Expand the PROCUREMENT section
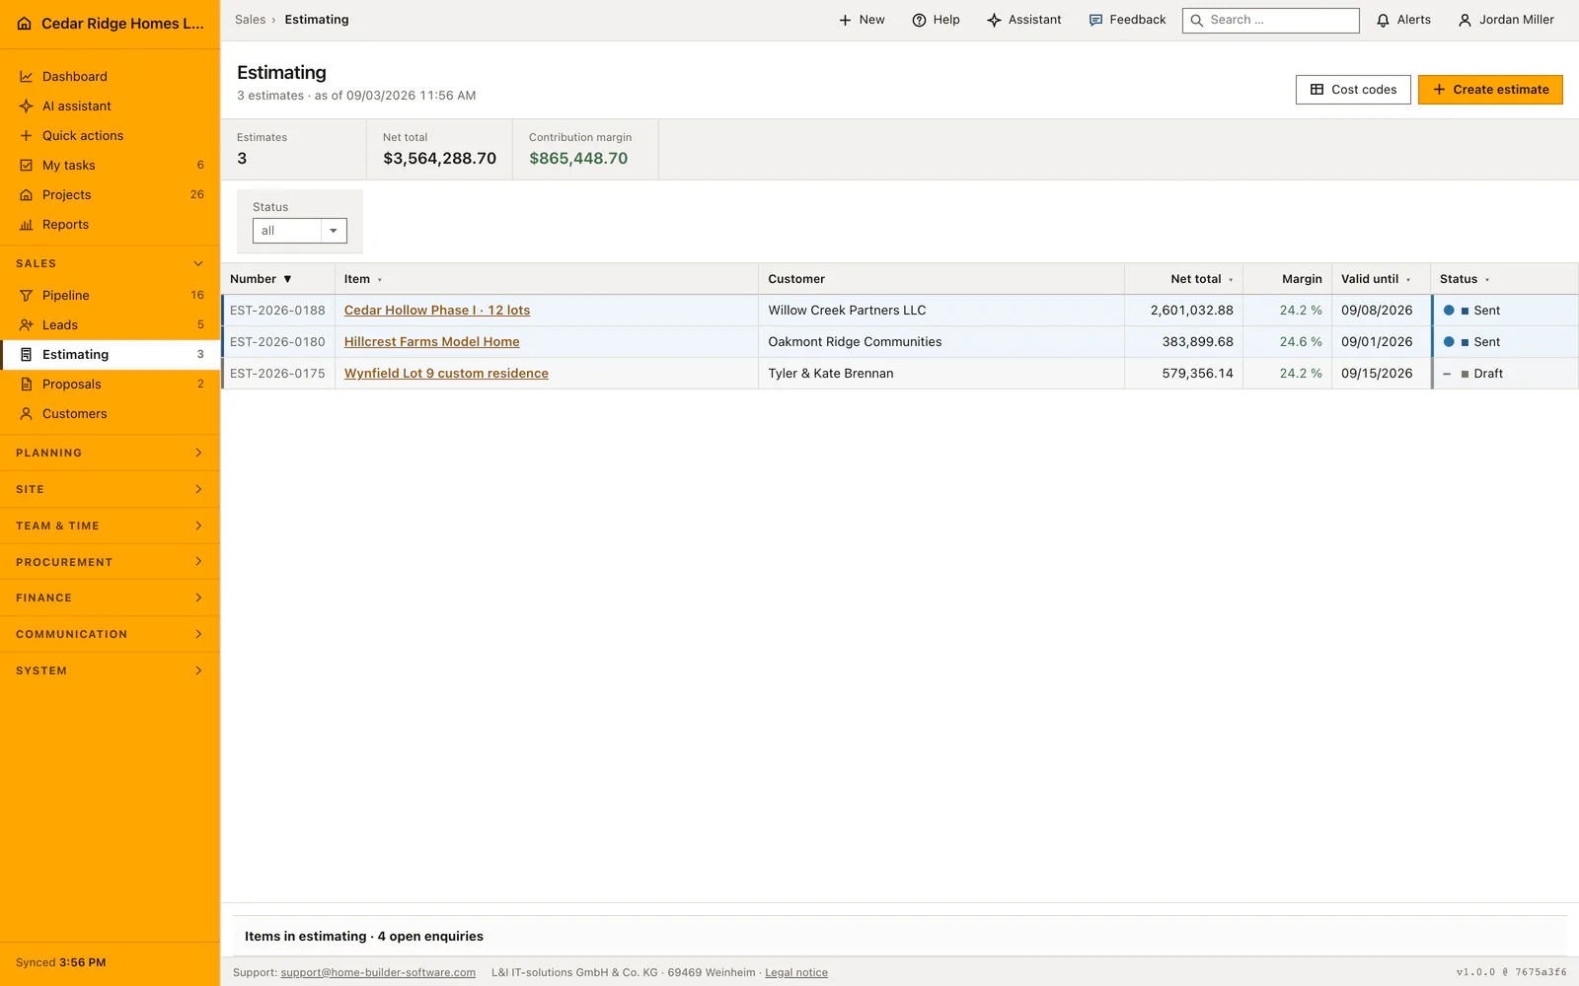 [110, 562]
